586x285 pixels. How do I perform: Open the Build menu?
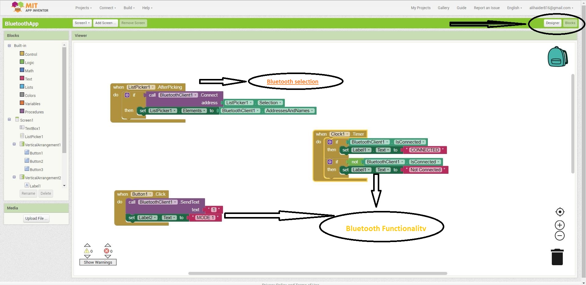(x=129, y=8)
